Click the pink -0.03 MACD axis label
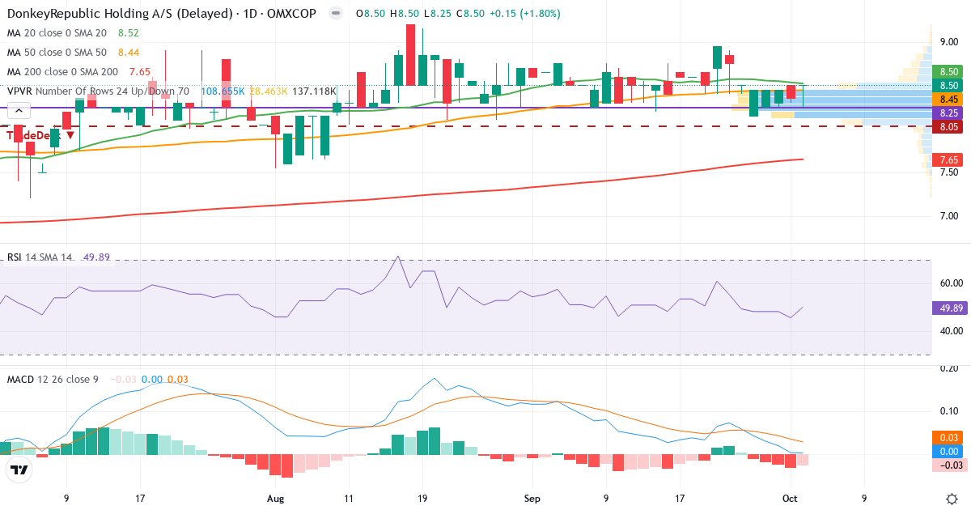This screenshot has width=971, height=510. (949, 465)
